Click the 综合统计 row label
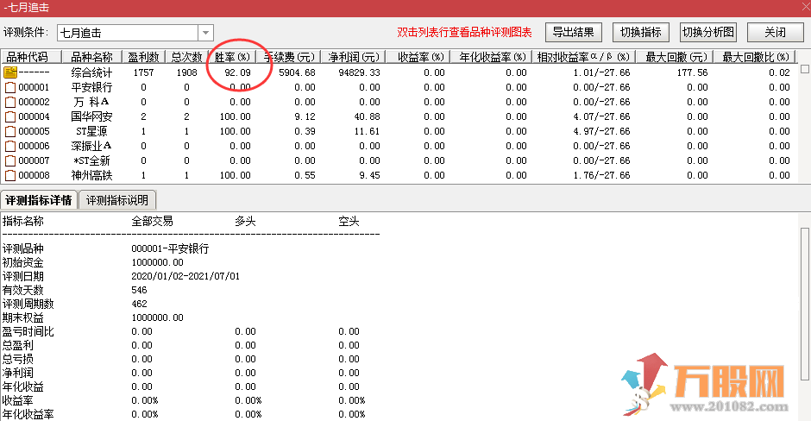The height and width of the screenshot is (421, 811). [91, 72]
